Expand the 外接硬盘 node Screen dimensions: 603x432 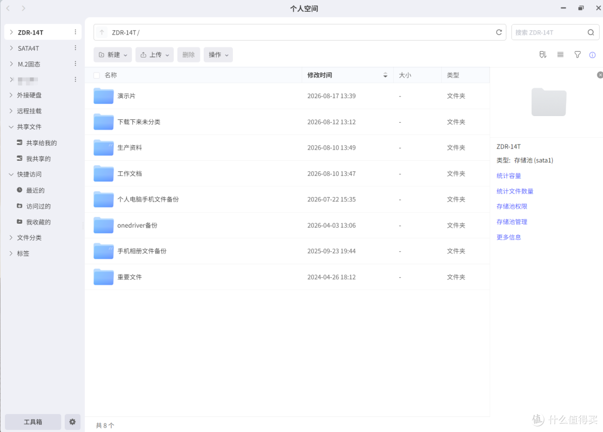point(11,95)
